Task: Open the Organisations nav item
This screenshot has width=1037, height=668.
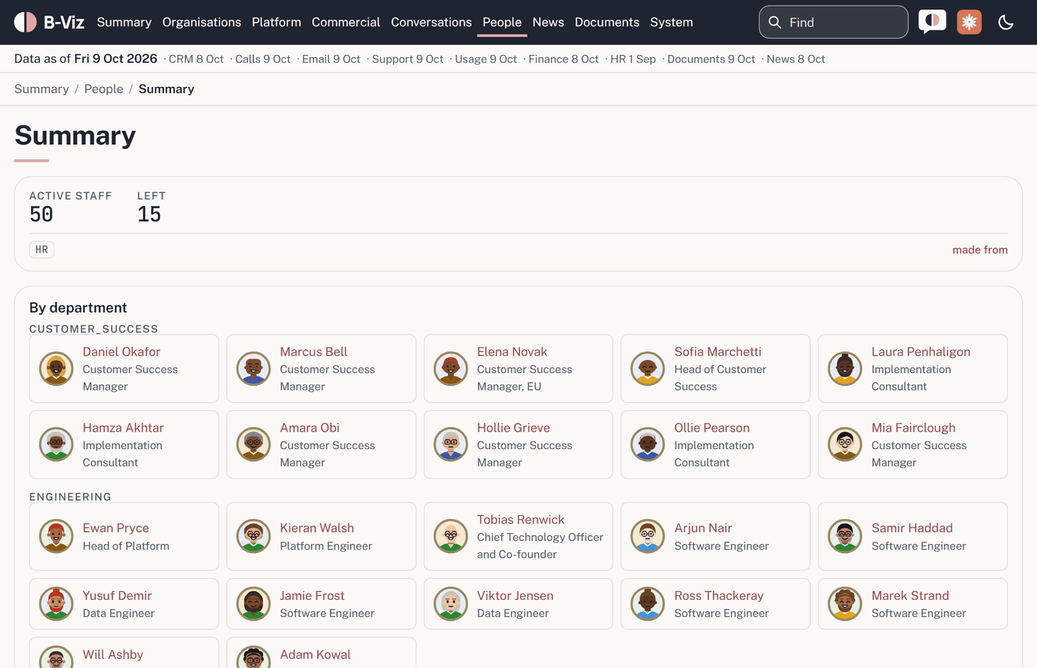Action: (x=202, y=22)
